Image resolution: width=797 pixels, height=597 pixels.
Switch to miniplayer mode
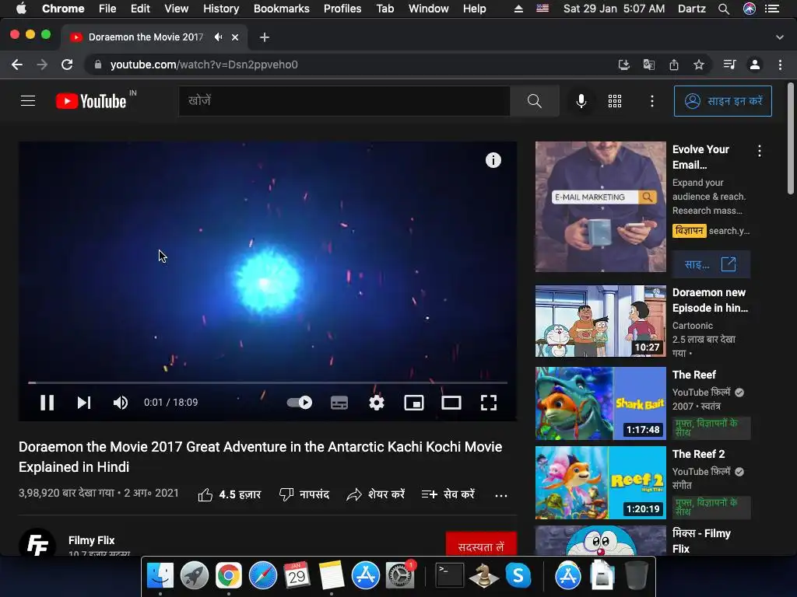[x=414, y=403]
